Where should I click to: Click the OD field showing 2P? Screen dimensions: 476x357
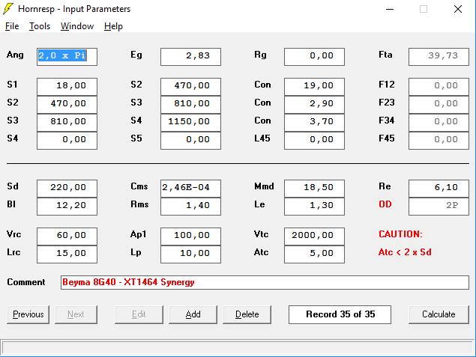pos(439,207)
